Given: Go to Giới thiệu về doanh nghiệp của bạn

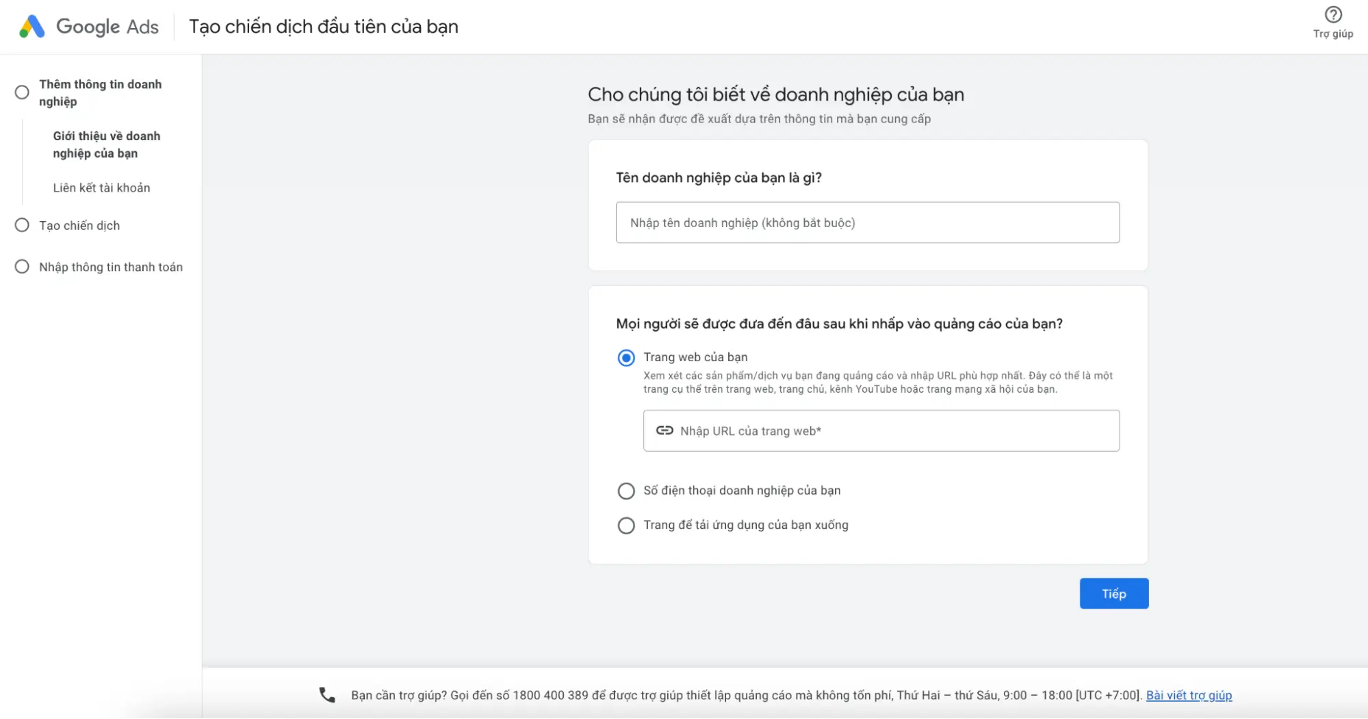Looking at the screenshot, I should click(x=107, y=144).
